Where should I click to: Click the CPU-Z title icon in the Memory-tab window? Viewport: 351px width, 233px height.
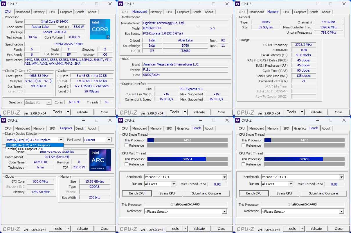point(237,4)
